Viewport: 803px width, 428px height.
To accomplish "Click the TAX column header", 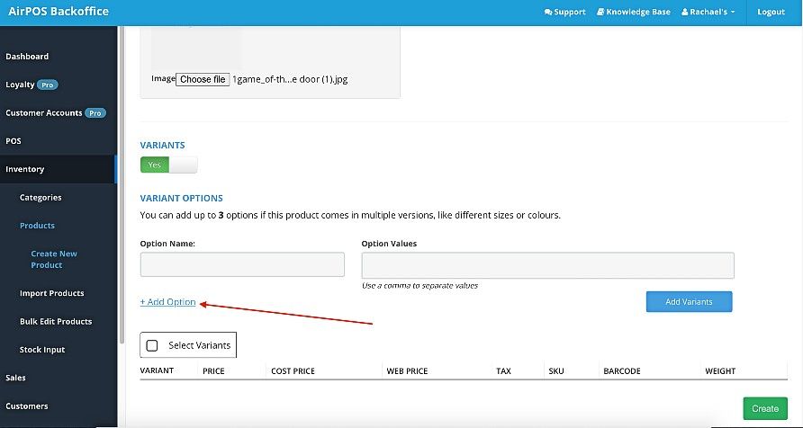I will pyautogui.click(x=503, y=370).
